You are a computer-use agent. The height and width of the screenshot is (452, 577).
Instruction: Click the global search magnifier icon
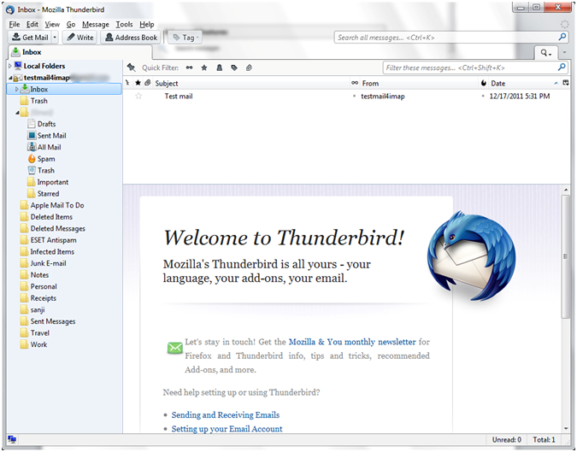click(562, 37)
